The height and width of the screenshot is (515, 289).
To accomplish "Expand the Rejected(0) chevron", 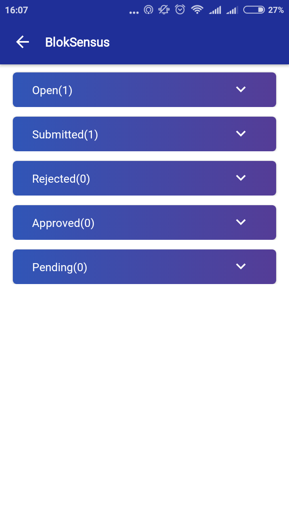I will (x=241, y=178).
